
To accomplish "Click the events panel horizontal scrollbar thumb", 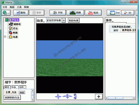I will click(x=116, y=98).
